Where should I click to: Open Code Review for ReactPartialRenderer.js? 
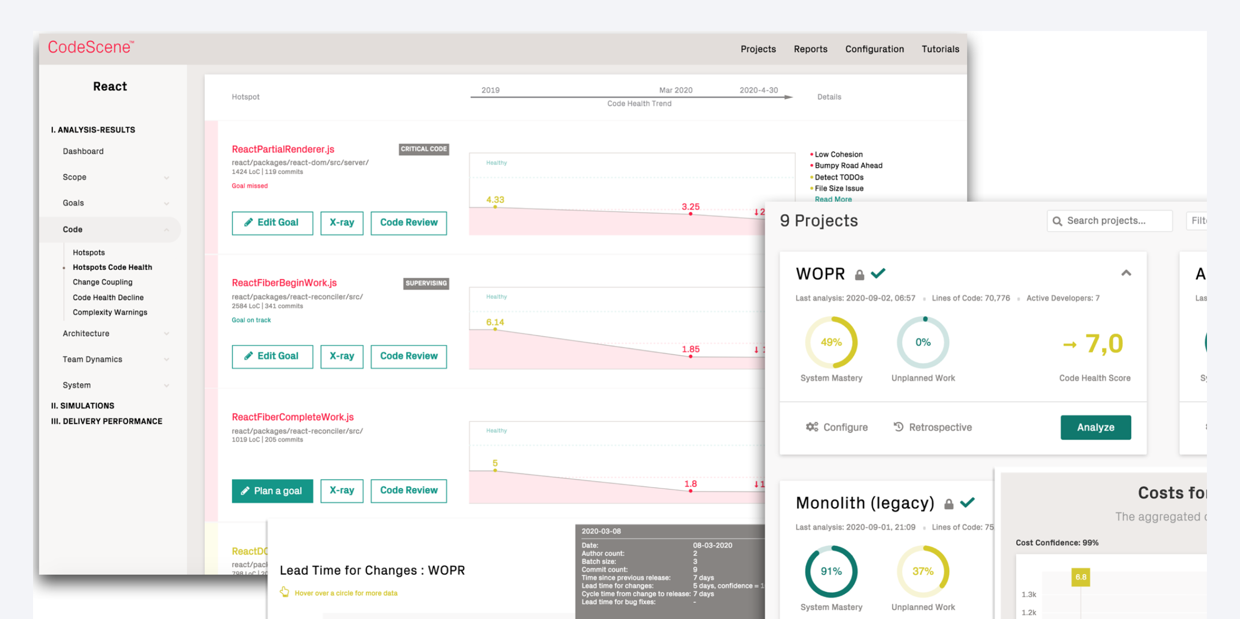tap(408, 223)
